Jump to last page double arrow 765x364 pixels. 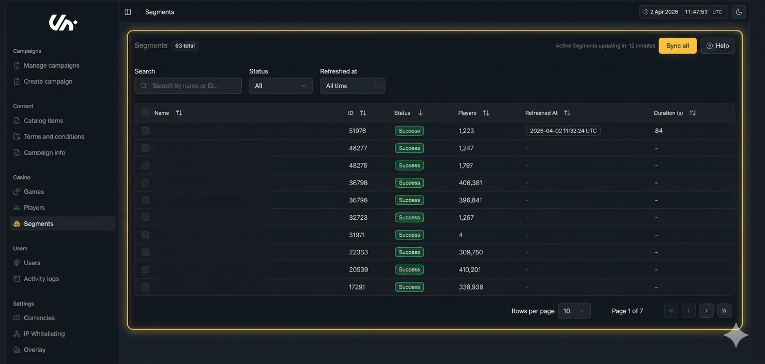[x=724, y=311]
